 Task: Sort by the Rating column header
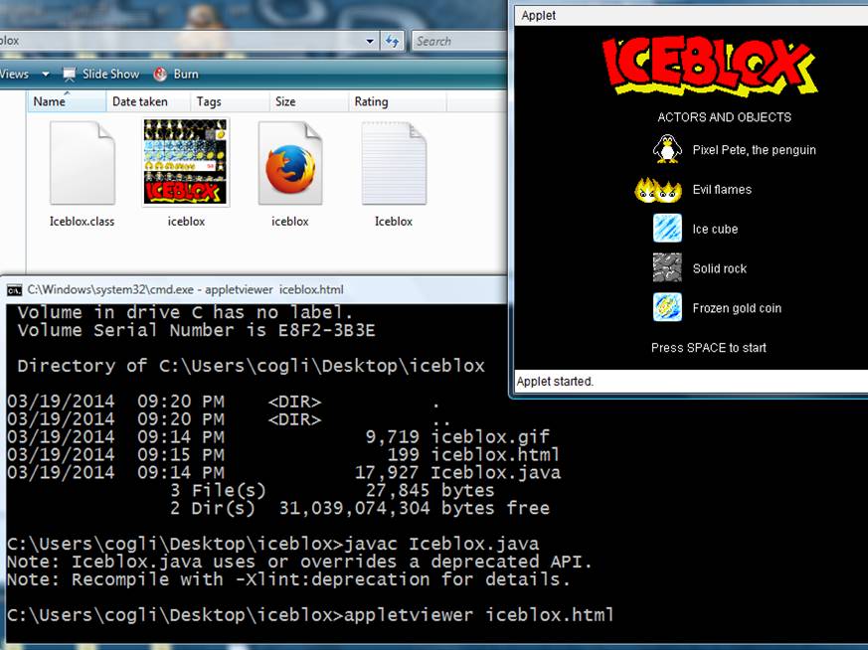click(397, 101)
